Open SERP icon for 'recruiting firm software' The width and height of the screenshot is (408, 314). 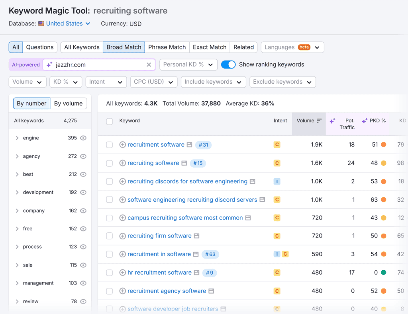[x=196, y=236]
